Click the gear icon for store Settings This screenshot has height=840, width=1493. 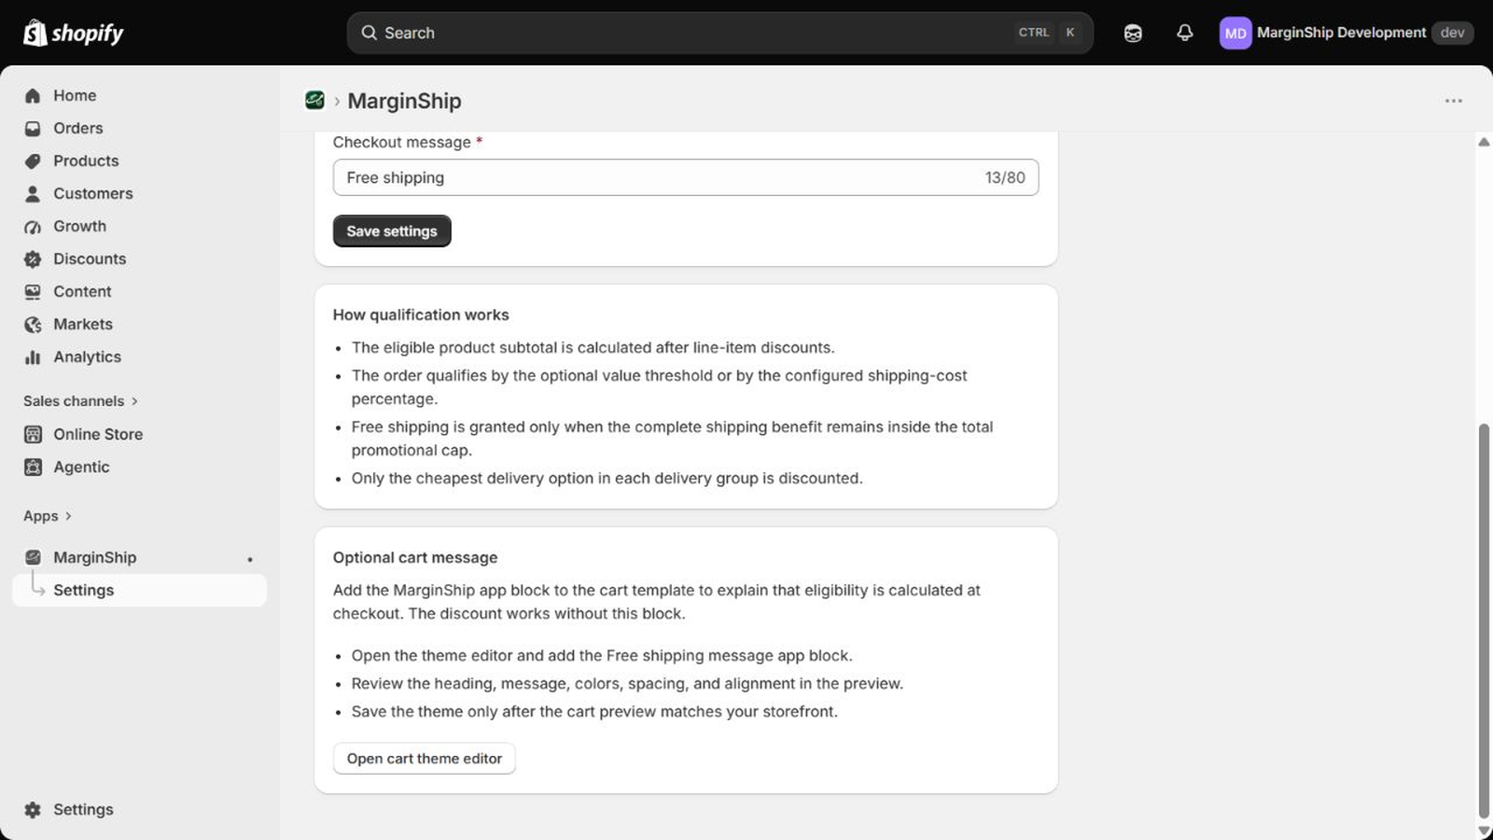(x=33, y=809)
